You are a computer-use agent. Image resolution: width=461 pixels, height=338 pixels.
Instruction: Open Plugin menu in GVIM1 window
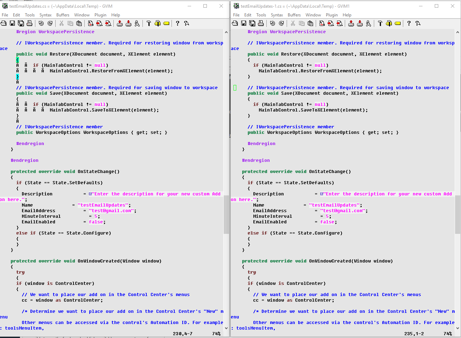click(x=332, y=15)
